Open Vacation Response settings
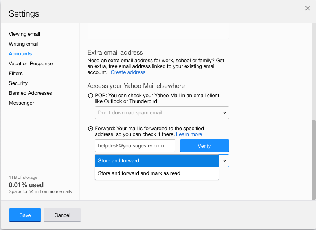This screenshot has width=316, height=230. [x=31, y=64]
